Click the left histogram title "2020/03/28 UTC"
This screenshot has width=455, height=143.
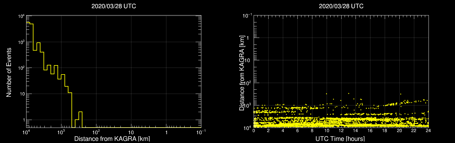pyautogui.click(x=114, y=6)
